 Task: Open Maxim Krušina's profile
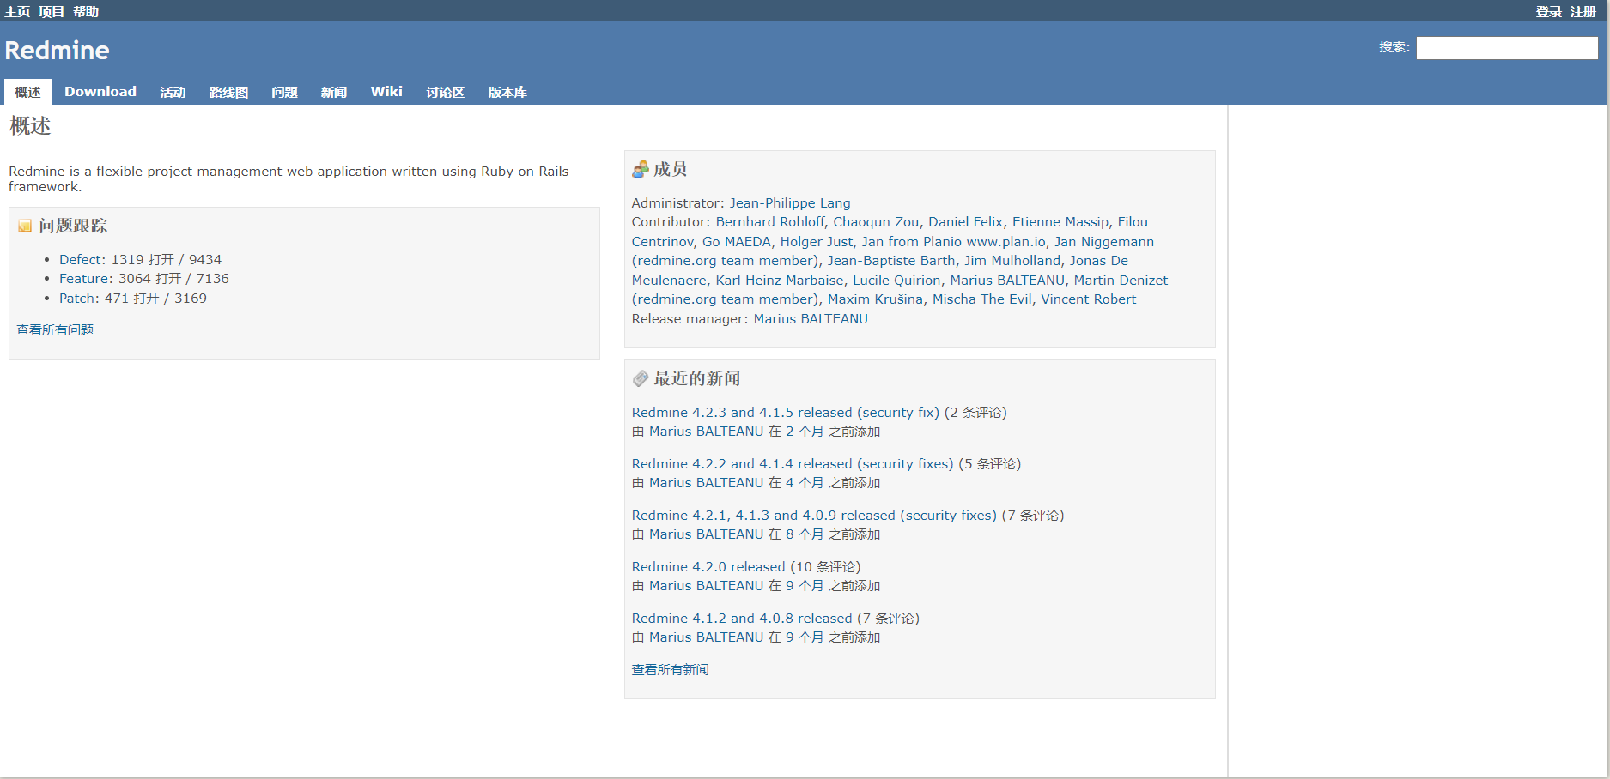tap(875, 299)
